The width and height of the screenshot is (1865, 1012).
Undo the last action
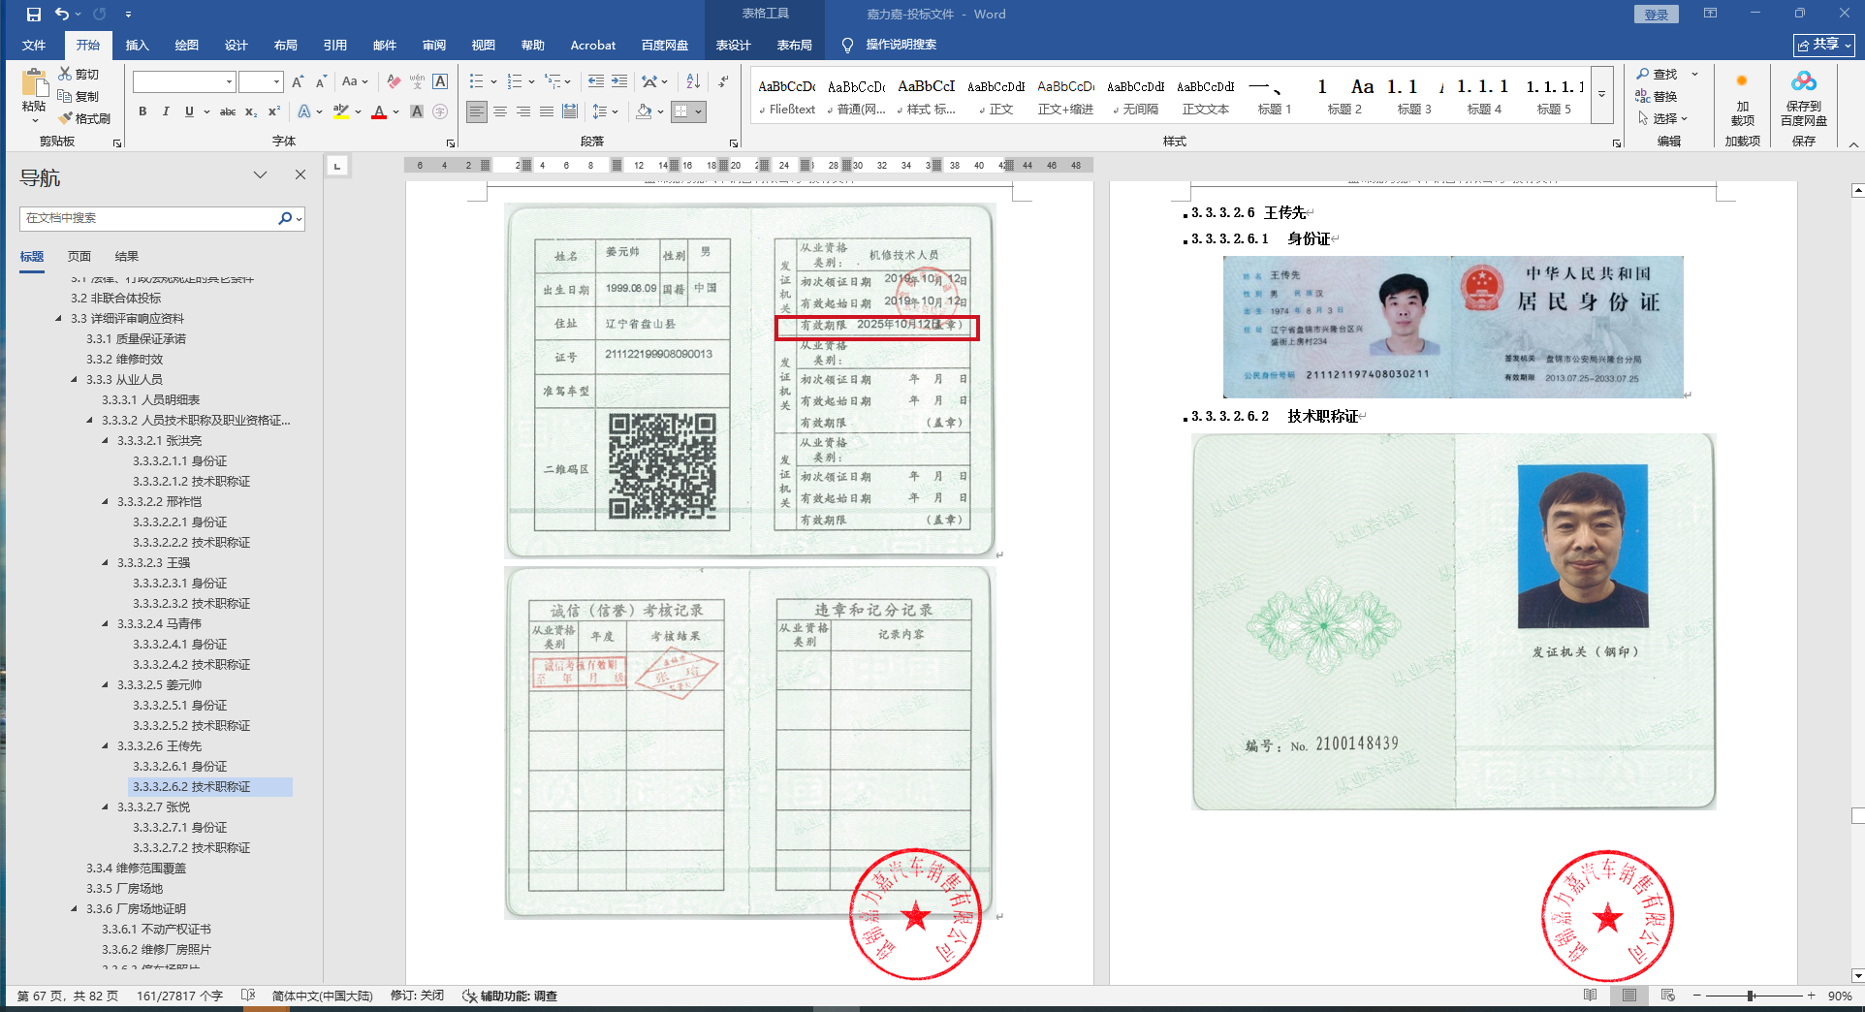63,15
